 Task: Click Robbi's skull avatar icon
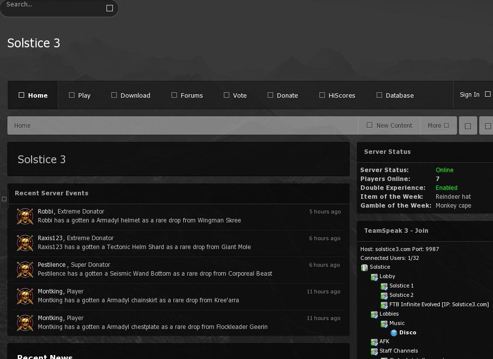(x=25, y=216)
